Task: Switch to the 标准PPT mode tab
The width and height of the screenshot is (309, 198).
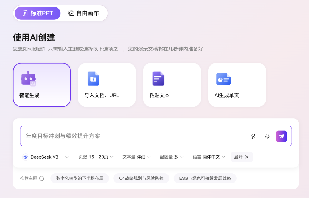Action: (x=37, y=13)
